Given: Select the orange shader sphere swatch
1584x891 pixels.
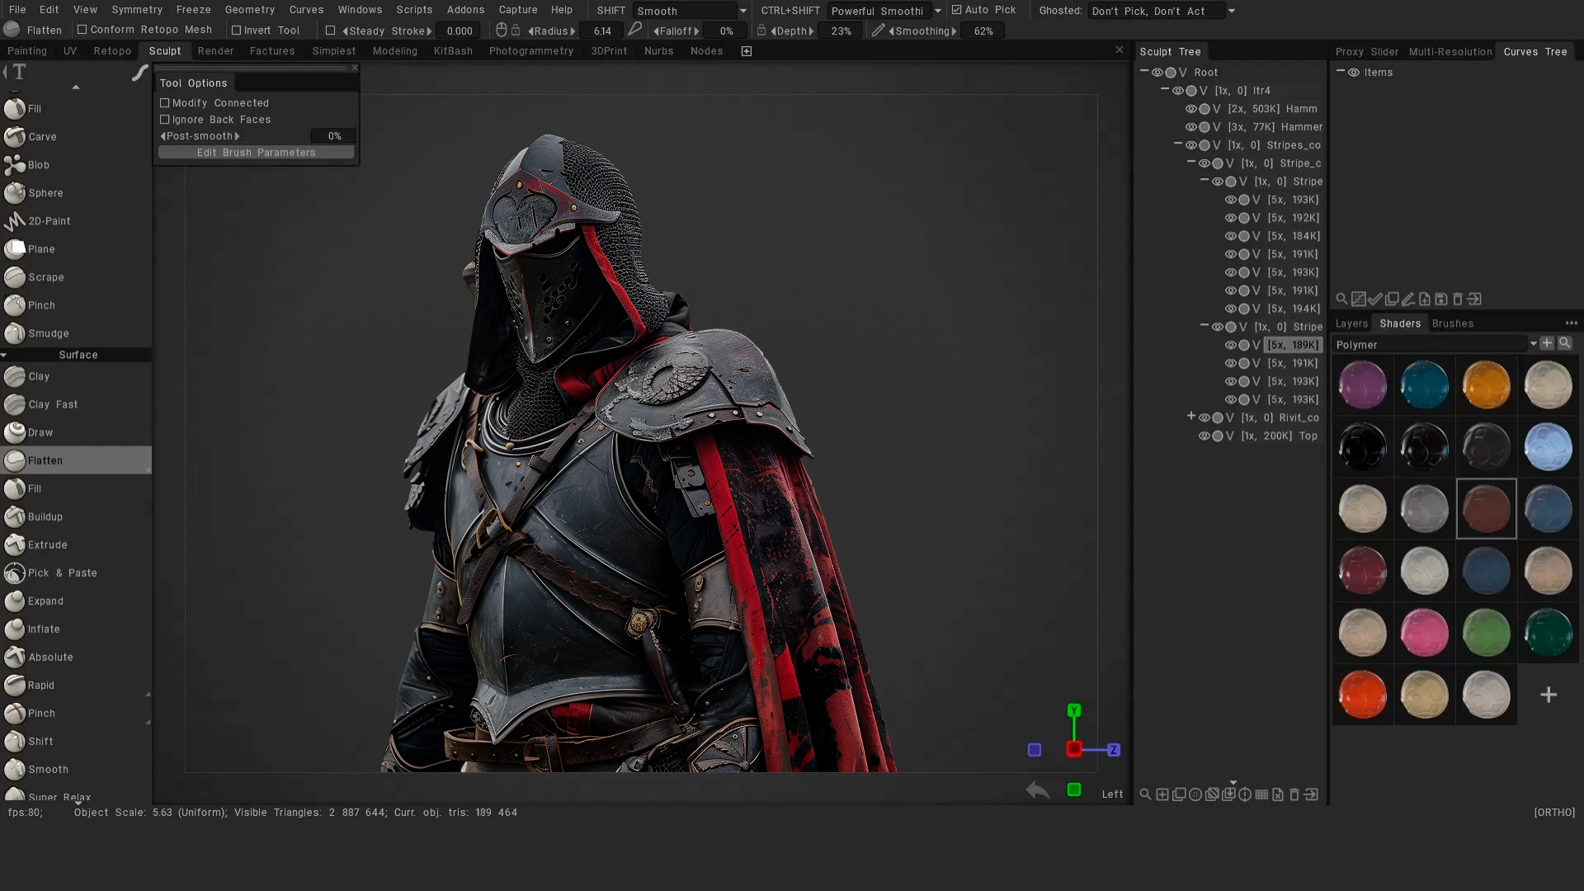Looking at the screenshot, I should point(1486,384).
